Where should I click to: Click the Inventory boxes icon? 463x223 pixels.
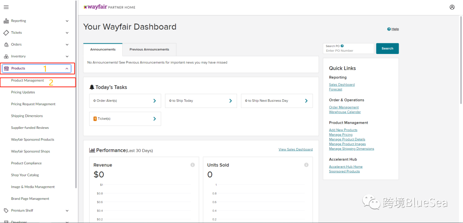coord(6,56)
